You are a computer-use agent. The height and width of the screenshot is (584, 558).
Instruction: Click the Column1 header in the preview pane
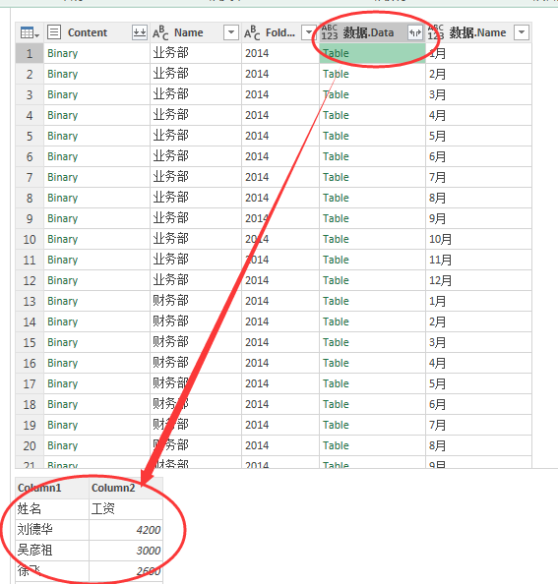[x=52, y=488]
